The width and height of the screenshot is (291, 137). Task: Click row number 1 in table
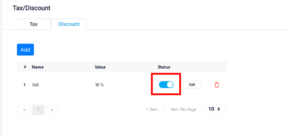tap(24, 85)
